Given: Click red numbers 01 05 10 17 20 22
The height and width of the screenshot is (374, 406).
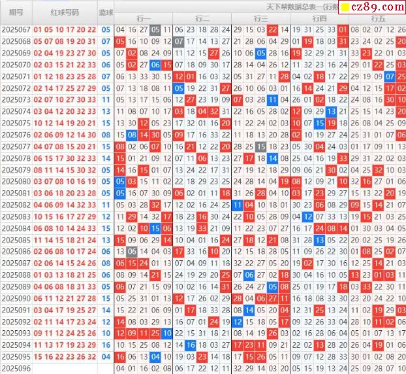Looking at the screenshot, I should click(x=65, y=29).
